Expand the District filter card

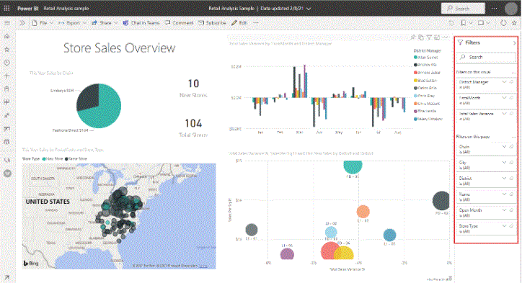click(504, 179)
